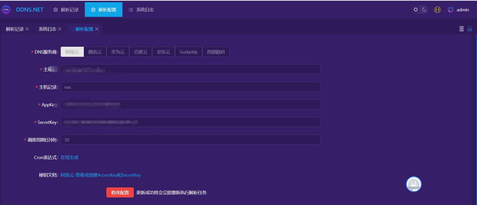Click the blue lock icon at tab bar

tap(469, 28)
